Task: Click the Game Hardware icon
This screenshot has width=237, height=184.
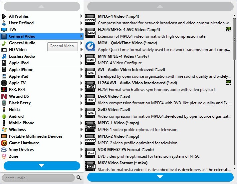Action: pos(4,143)
